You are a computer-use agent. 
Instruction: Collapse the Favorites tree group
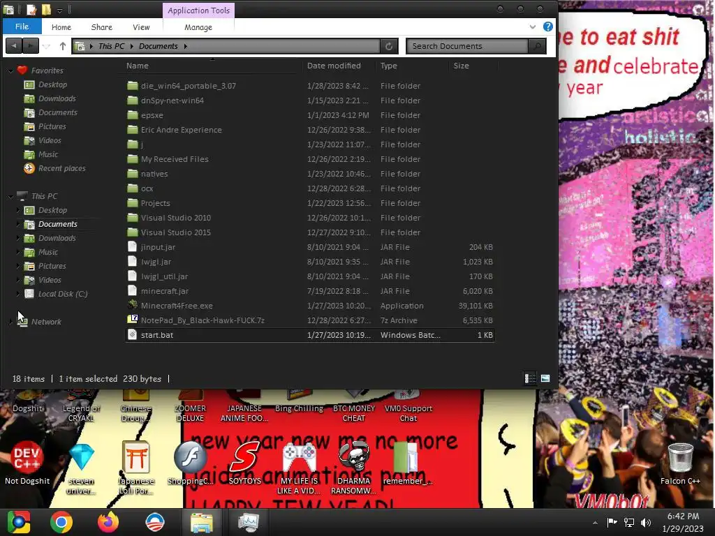click(x=10, y=70)
